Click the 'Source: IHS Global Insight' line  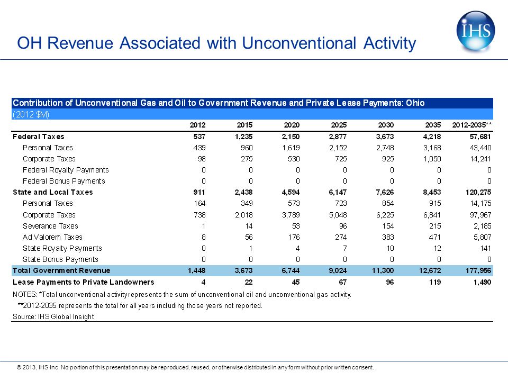[x=53, y=316]
